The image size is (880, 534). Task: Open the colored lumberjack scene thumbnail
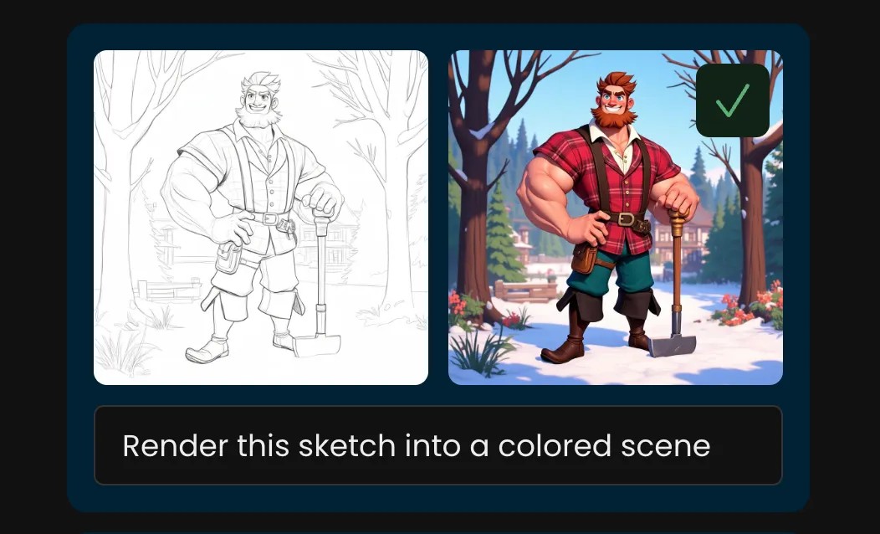[x=616, y=218]
